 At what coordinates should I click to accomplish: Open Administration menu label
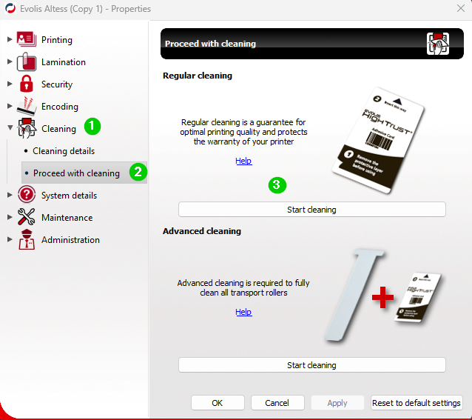(70, 240)
